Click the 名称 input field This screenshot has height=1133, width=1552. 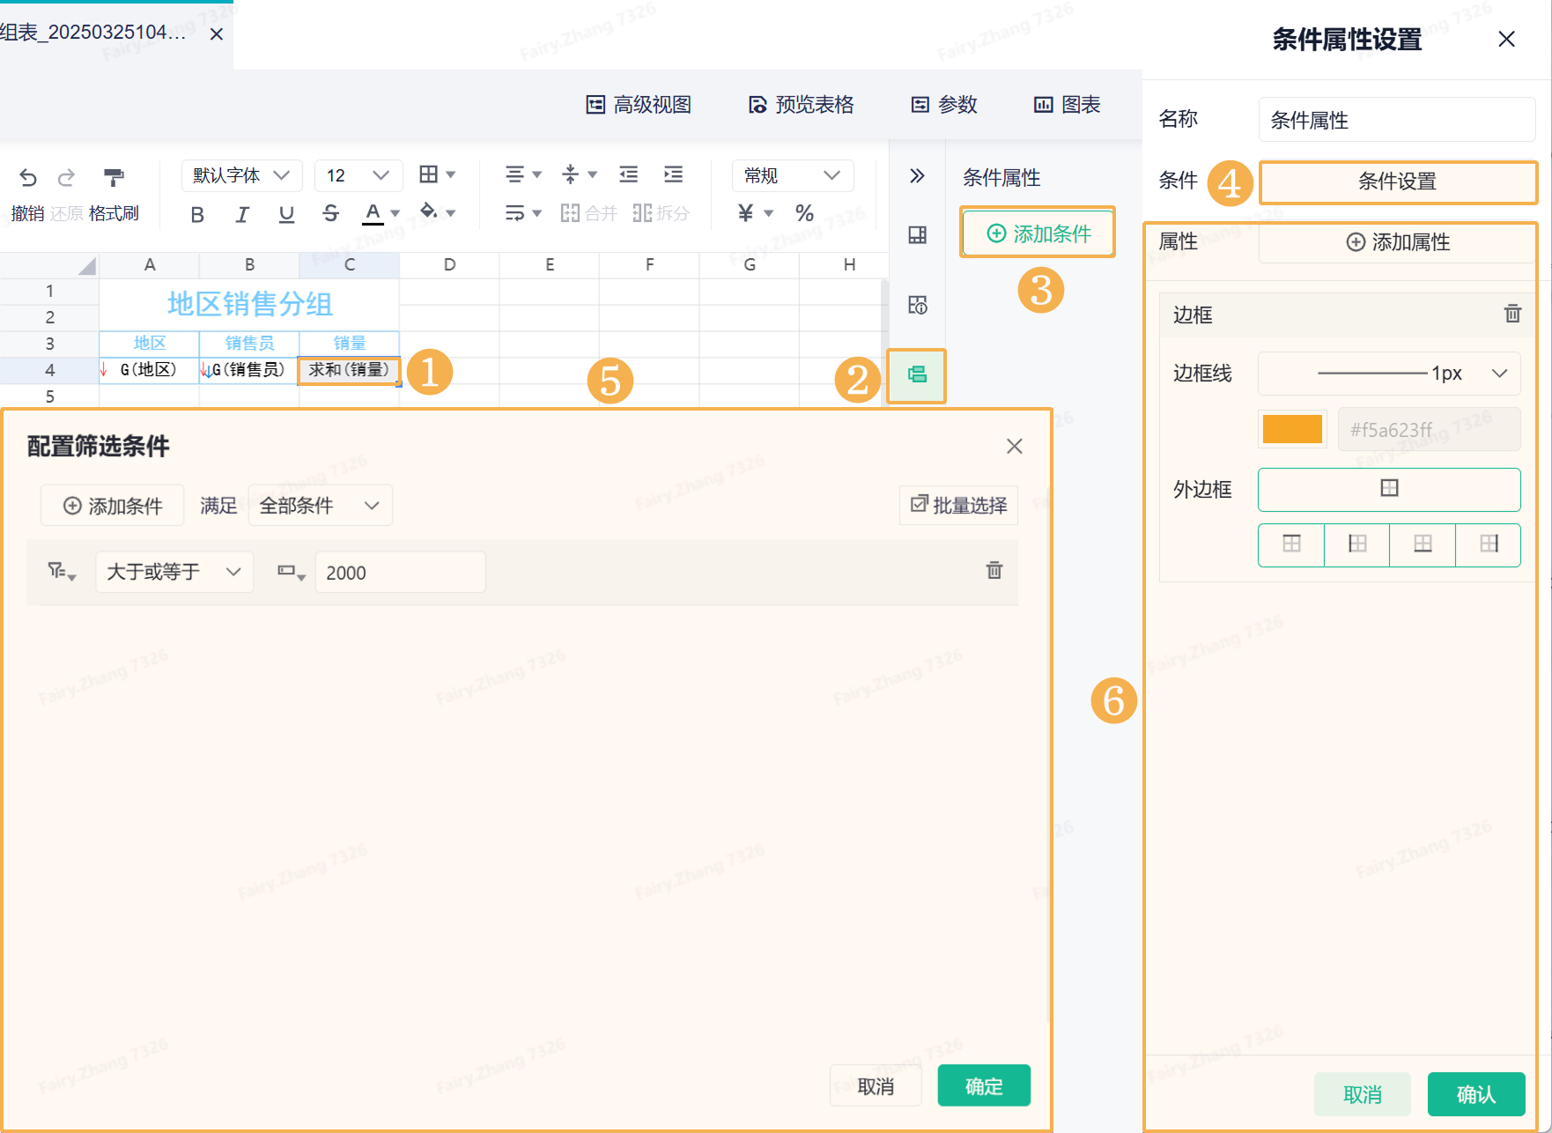coord(1397,120)
